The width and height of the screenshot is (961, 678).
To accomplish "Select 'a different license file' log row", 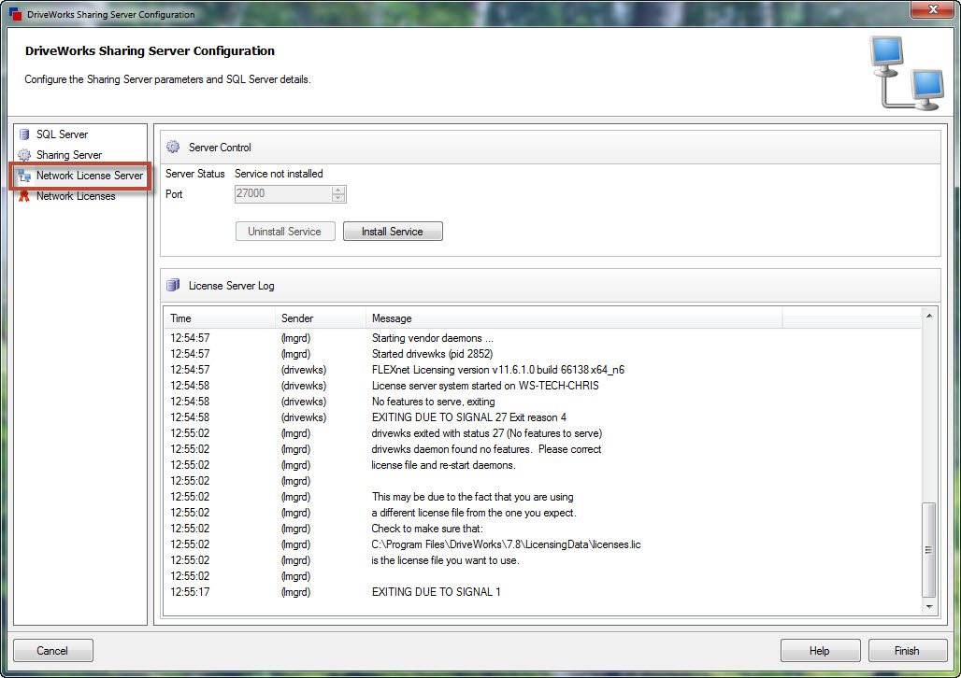I will tap(543, 513).
